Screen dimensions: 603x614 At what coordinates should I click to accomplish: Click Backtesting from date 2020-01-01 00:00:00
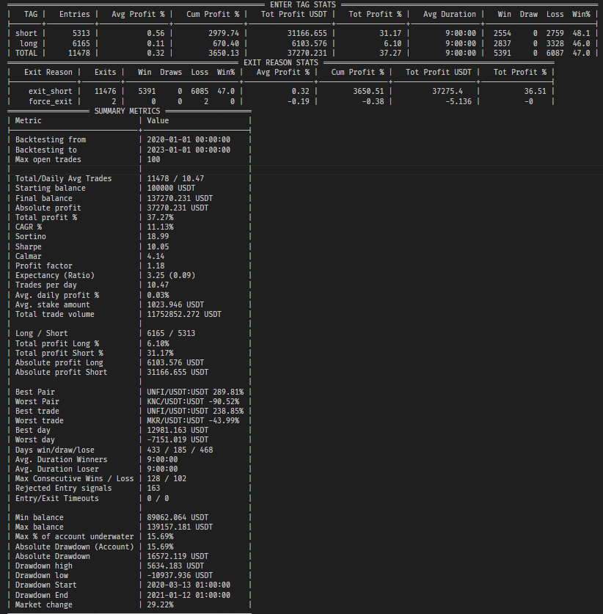(189, 140)
